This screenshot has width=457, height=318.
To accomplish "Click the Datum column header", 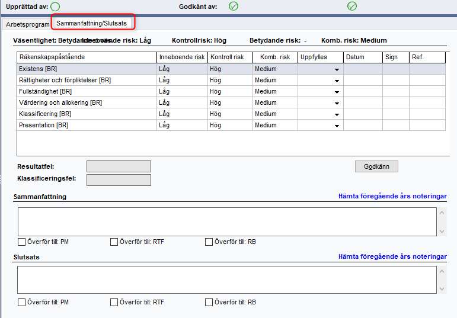I will (x=363, y=57).
